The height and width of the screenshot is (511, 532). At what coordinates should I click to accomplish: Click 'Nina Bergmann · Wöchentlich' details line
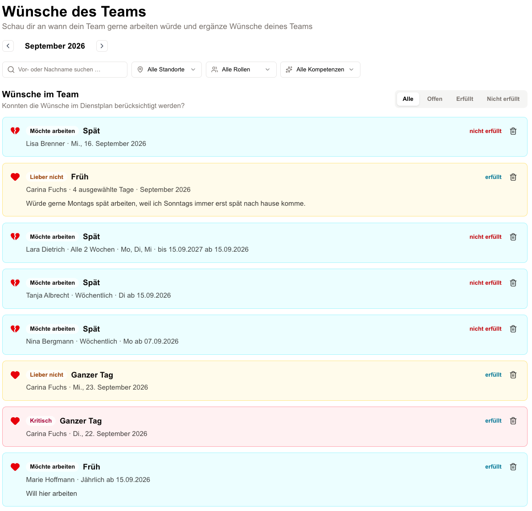pyautogui.click(x=102, y=341)
